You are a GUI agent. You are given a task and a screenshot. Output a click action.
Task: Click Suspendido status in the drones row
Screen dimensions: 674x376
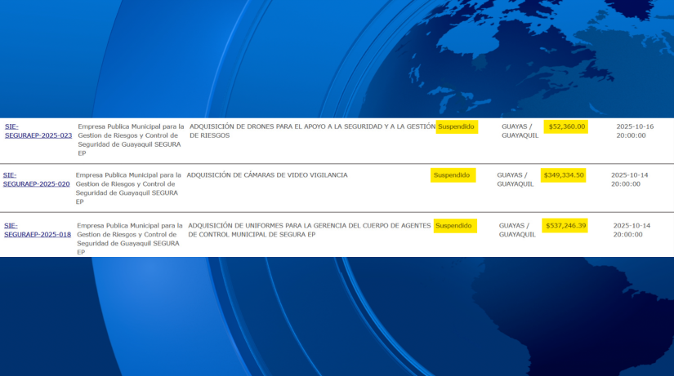tap(456, 126)
